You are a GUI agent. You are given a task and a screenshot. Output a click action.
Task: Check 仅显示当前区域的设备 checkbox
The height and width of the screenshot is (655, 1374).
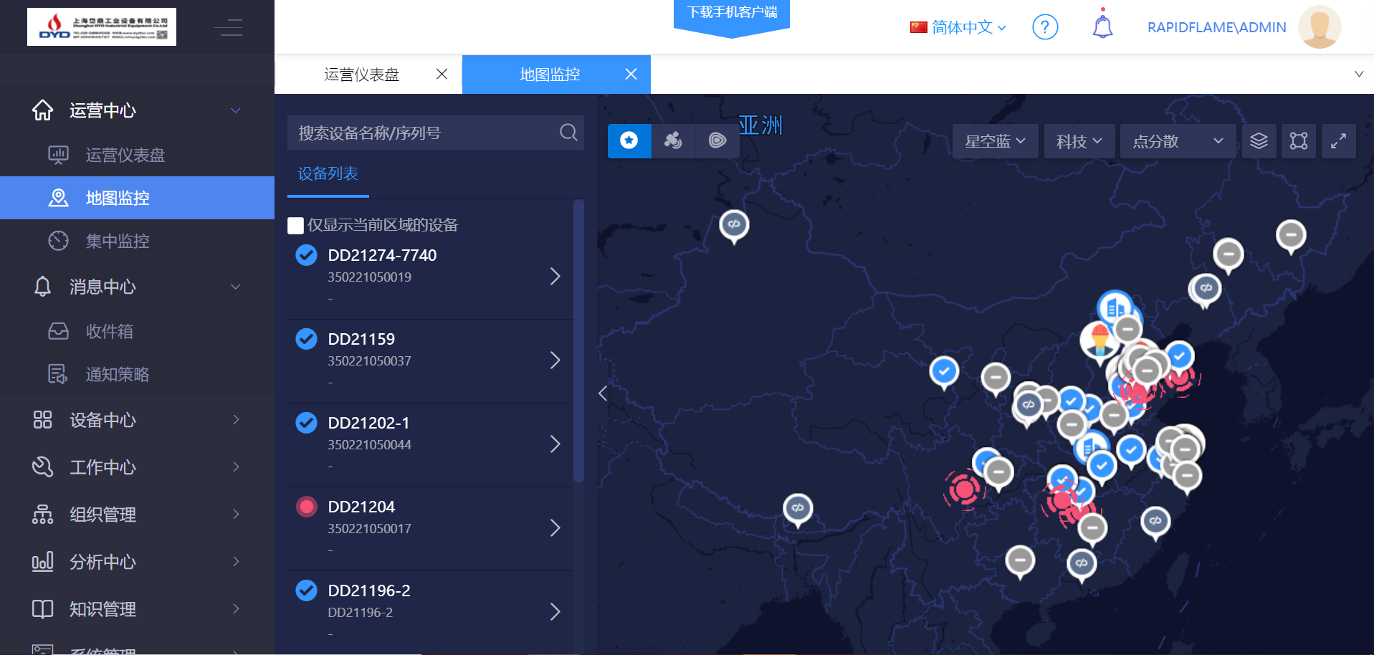[x=295, y=226]
